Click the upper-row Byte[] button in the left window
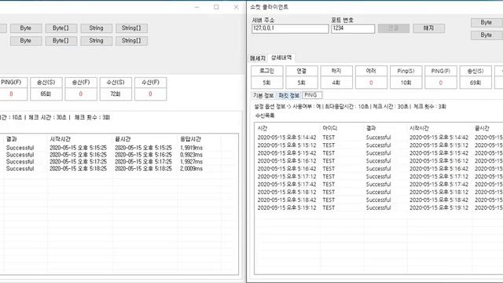Image resolution: width=503 pixels, height=283 pixels. click(61, 28)
